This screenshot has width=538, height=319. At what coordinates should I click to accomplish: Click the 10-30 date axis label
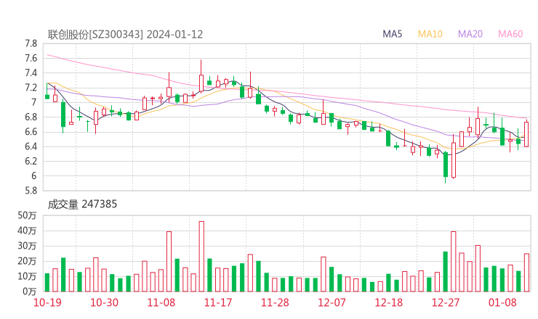tap(104, 302)
